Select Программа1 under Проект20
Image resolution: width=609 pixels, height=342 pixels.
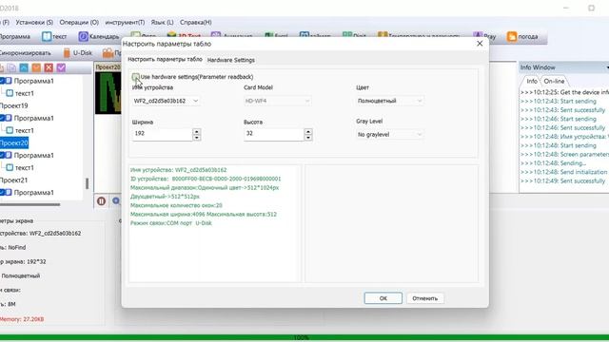pyautogui.click(x=34, y=155)
